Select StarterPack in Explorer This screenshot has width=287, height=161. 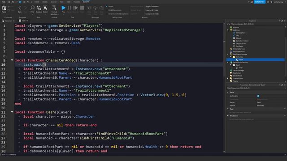(x=237, y=76)
